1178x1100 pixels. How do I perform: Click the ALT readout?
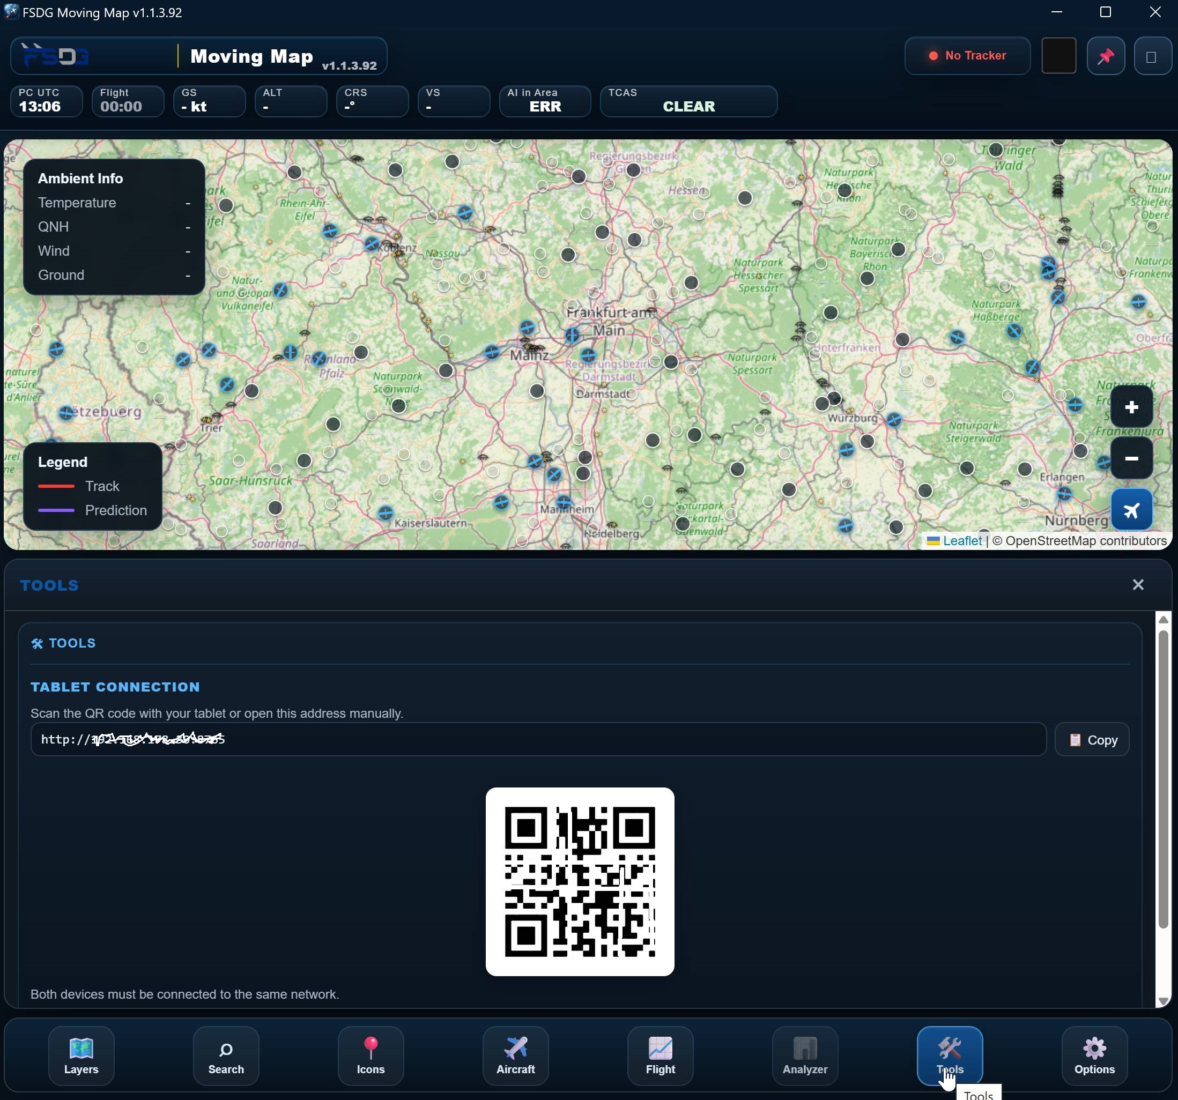pyautogui.click(x=291, y=101)
